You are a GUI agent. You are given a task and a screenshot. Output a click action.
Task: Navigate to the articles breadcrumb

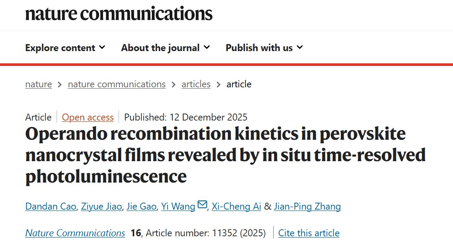pyautogui.click(x=196, y=84)
